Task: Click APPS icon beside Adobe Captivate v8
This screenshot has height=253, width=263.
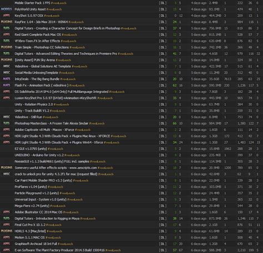Action: tap(6, 130)
